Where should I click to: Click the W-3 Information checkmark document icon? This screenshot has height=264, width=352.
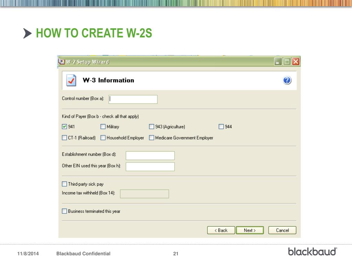[x=71, y=80]
